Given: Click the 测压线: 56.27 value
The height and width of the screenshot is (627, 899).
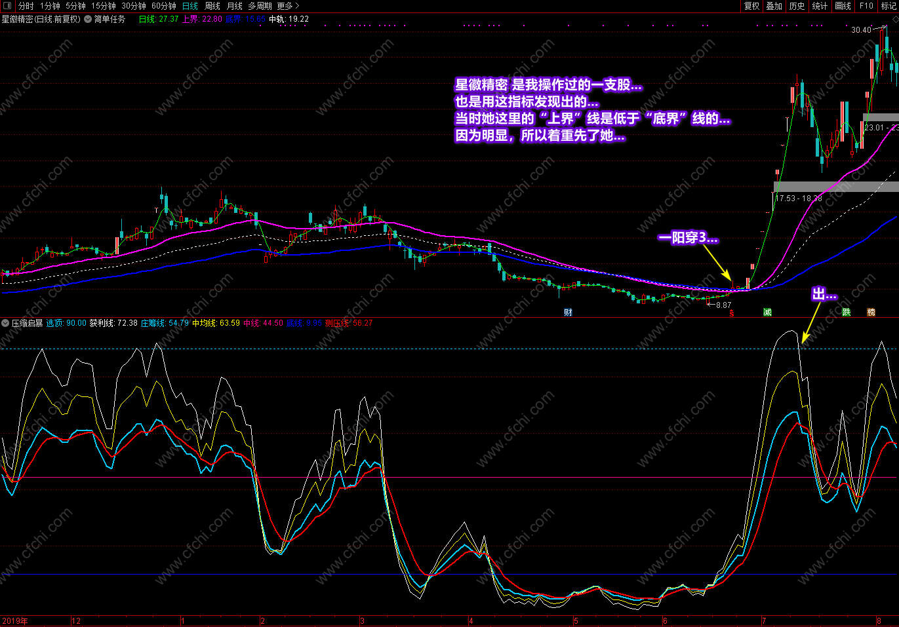Looking at the screenshot, I should [349, 323].
